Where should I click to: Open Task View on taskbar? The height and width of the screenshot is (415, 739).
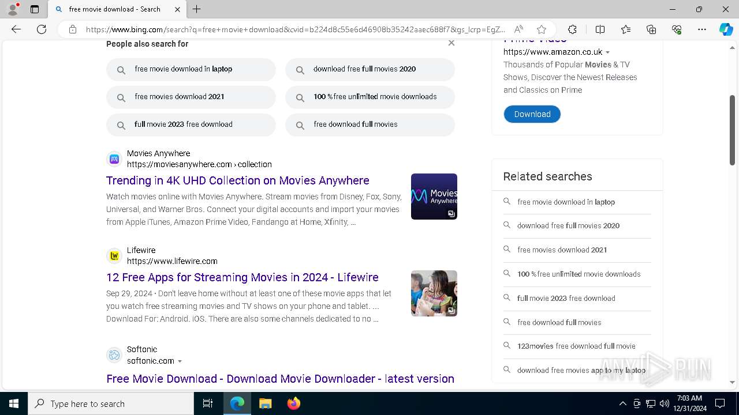(x=208, y=403)
